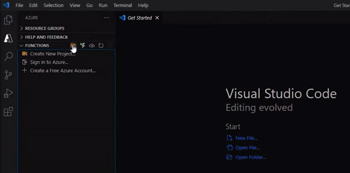Click the Create Function lightning bolt icon
Image resolution: width=350 pixels, height=173 pixels.
pos(83,45)
